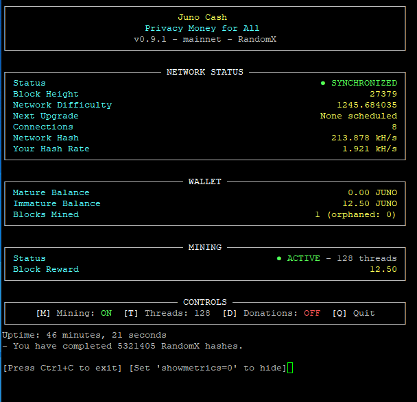Click the 'Juno Cash' title text
The image size is (417, 402).
pos(202,17)
